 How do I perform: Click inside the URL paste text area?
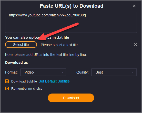tap(71, 22)
